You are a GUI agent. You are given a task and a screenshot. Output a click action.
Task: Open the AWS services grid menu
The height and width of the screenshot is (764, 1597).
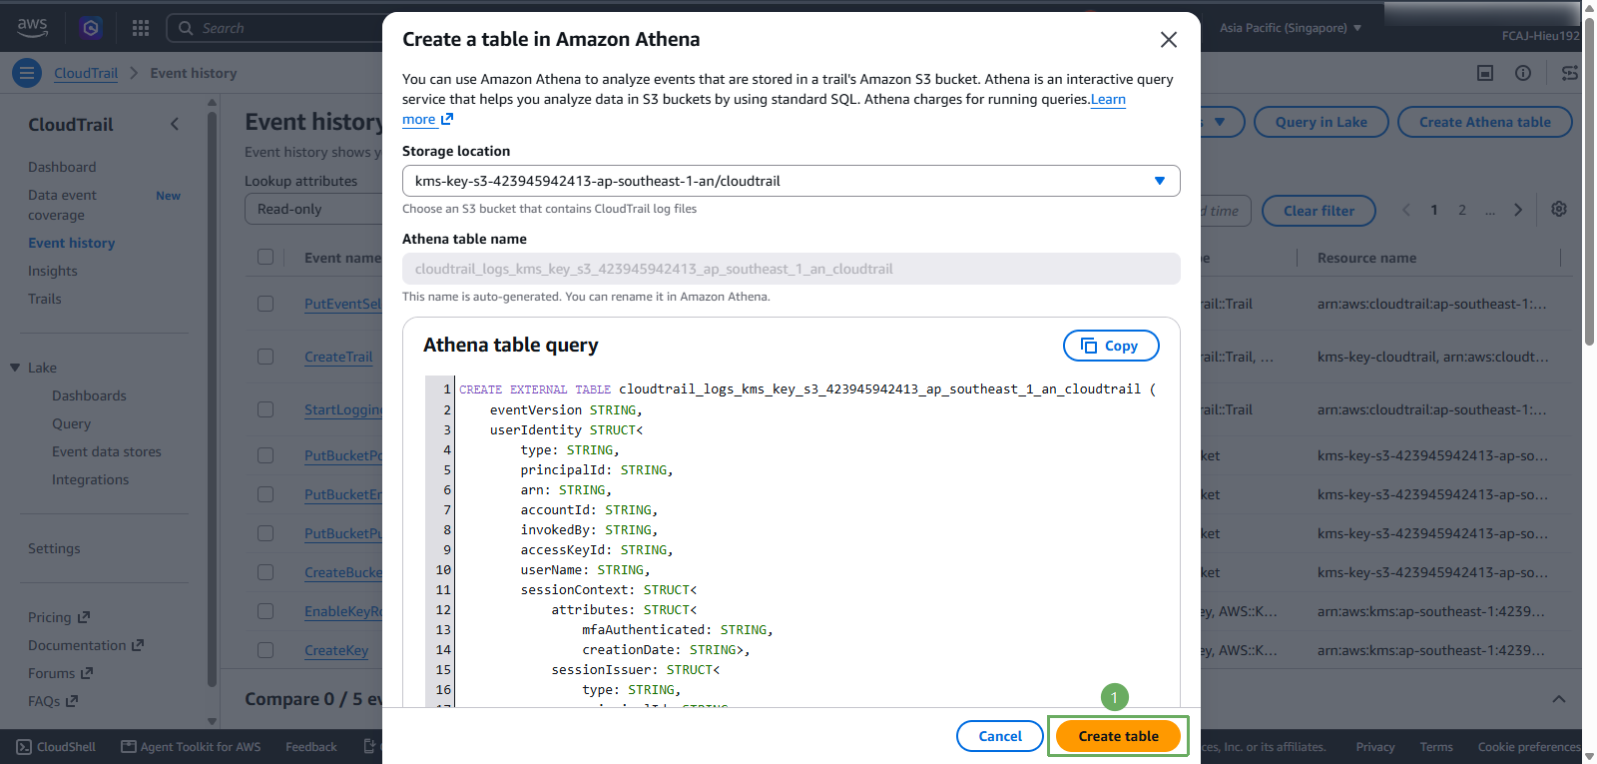(141, 28)
